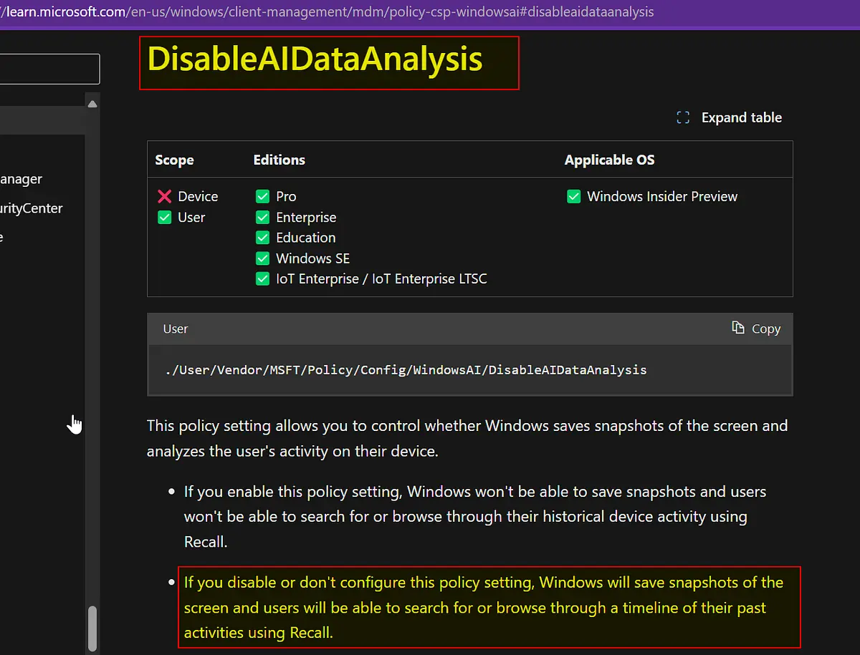Click the red X icon next to Device
The width and height of the screenshot is (860, 655).
(165, 197)
